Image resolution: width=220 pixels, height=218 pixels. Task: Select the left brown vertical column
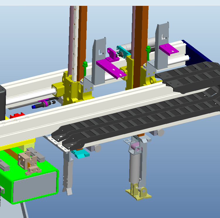(82, 44)
